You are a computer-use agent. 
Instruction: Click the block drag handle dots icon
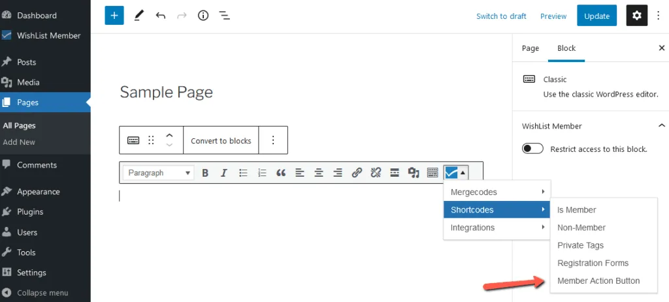151,140
